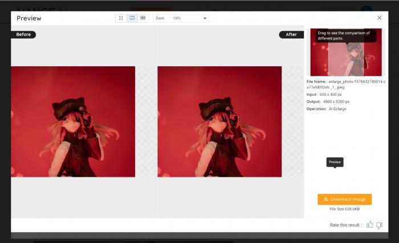Click the navigator thumbnail preview
399x243 pixels.
tap(346, 52)
